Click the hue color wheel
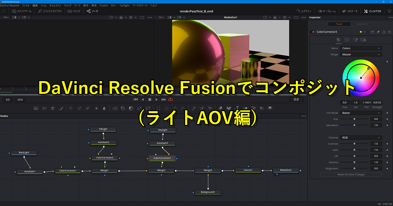The height and width of the screenshot is (206, 393). 361,77
